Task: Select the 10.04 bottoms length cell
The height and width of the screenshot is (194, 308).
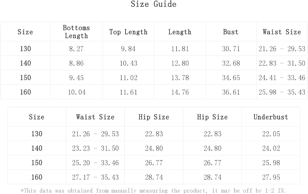Action: [76, 92]
